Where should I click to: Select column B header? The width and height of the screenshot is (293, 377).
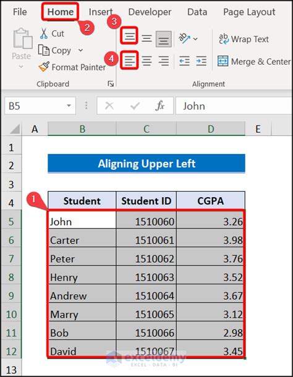coord(82,129)
